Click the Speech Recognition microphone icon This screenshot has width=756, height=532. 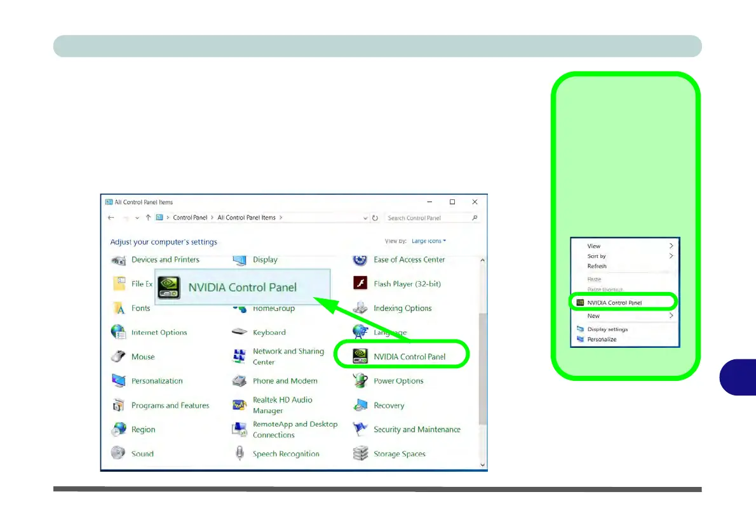coord(240,453)
